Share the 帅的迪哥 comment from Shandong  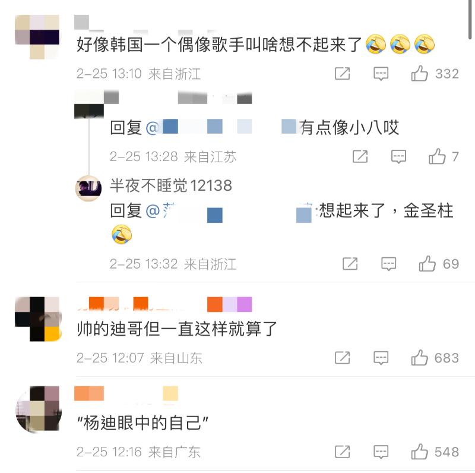point(343,358)
